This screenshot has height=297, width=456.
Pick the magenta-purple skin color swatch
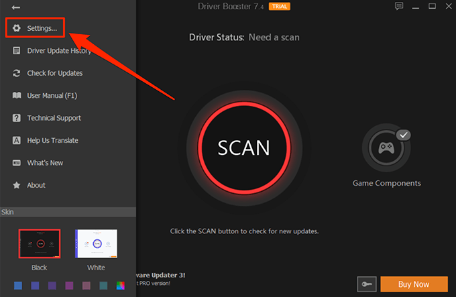(69, 286)
